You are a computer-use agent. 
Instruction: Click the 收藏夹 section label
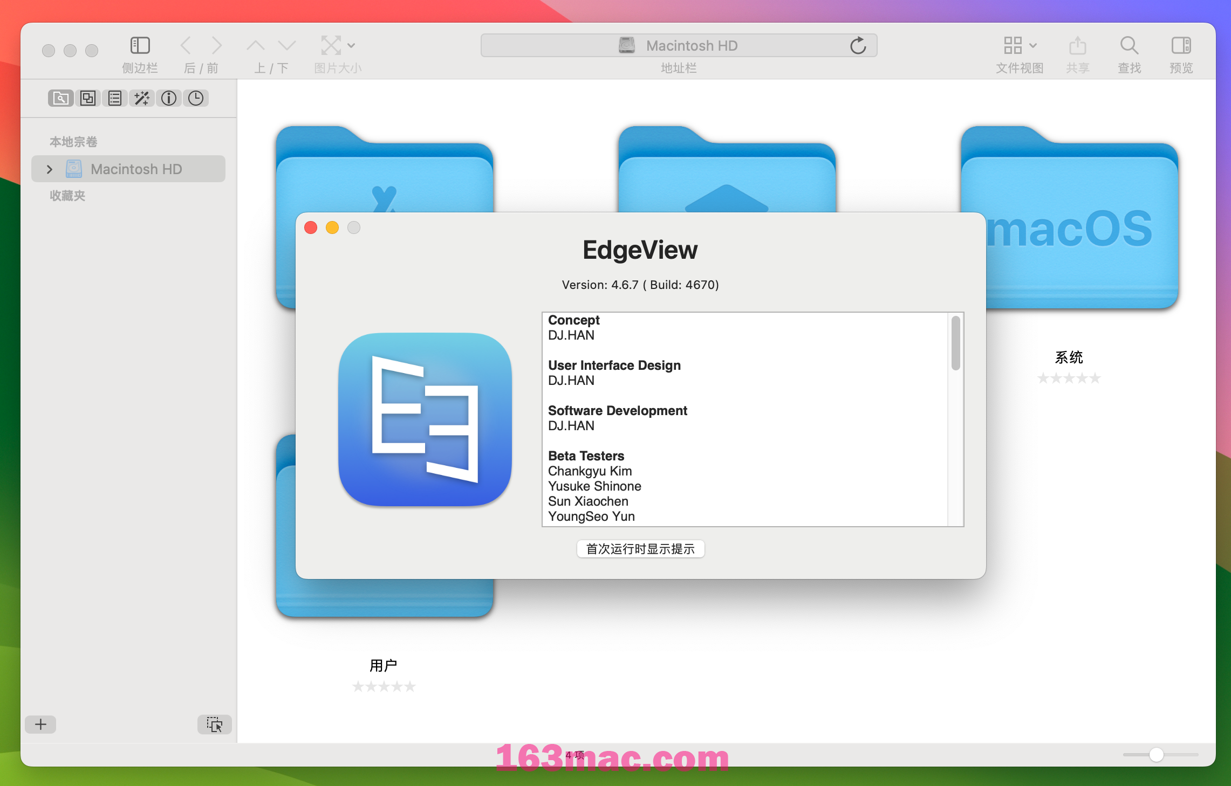tap(67, 196)
